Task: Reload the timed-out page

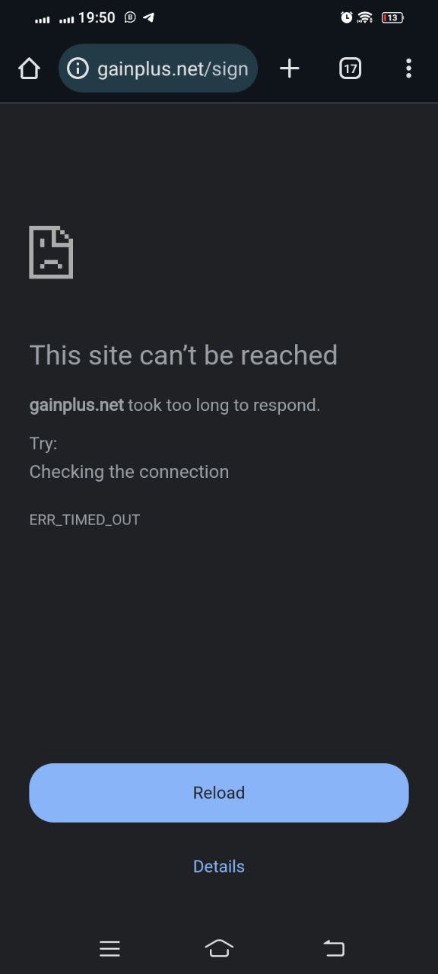Action: [x=219, y=793]
